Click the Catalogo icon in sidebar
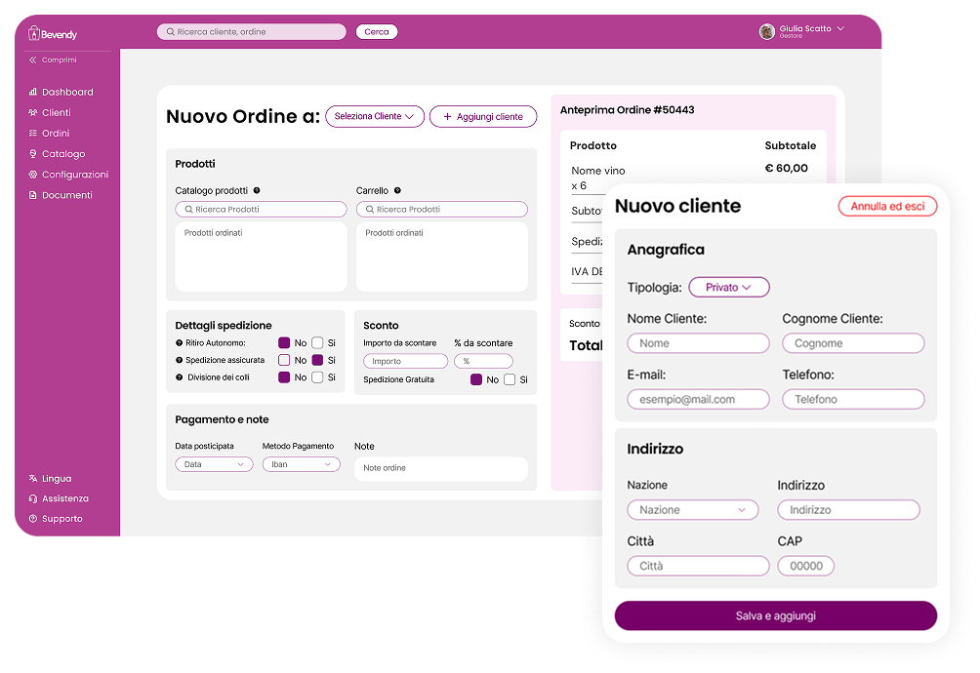Viewport: 980px width, 673px height. click(x=32, y=153)
